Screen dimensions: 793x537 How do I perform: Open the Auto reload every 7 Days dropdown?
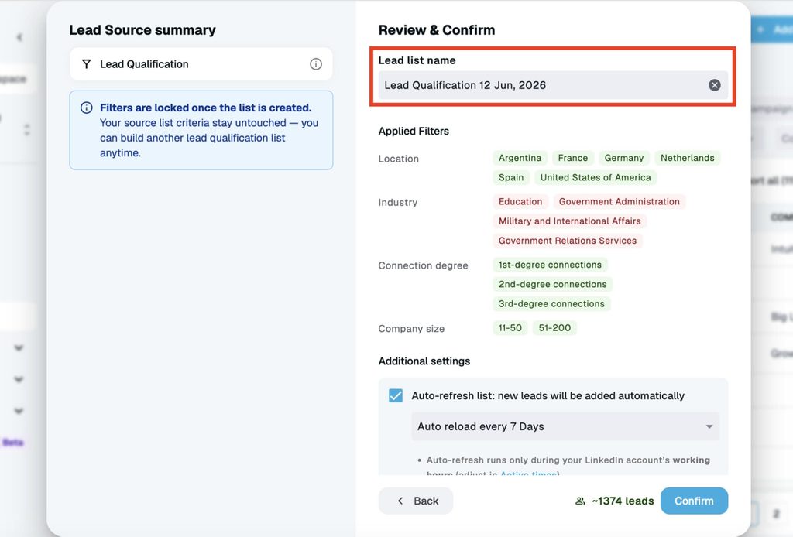tap(565, 426)
